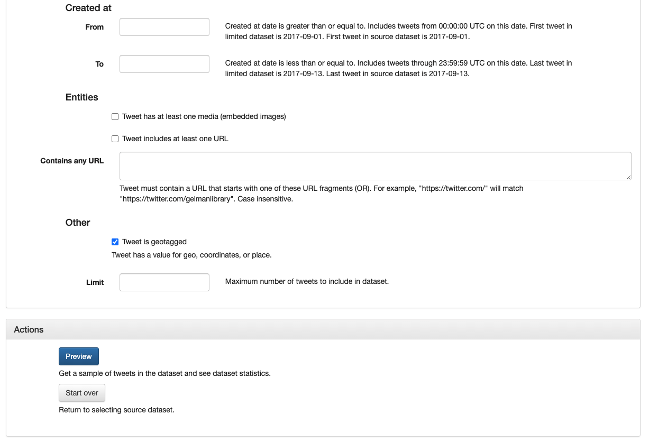Click the From field label
The height and width of the screenshot is (442, 649).
click(x=94, y=27)
